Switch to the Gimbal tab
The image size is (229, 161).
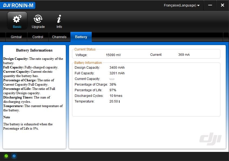point(16,37)
